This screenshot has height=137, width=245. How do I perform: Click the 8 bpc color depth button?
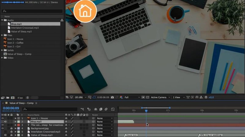click(x=20, y=98)
